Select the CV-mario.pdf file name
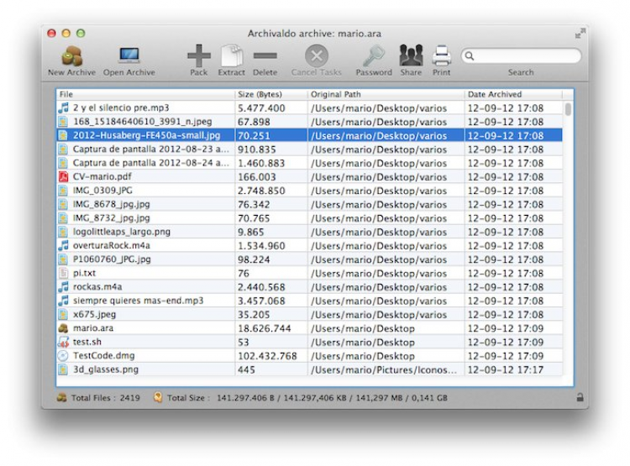Viewport: 630px width, 466px height. [102, 177]
